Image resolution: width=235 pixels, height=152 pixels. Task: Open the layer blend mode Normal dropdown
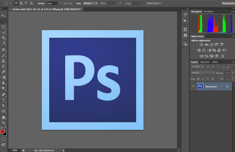click(x=203, y=73)
